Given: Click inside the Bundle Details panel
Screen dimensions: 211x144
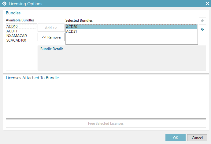Looking at the screenshot, I should point(122,61).
